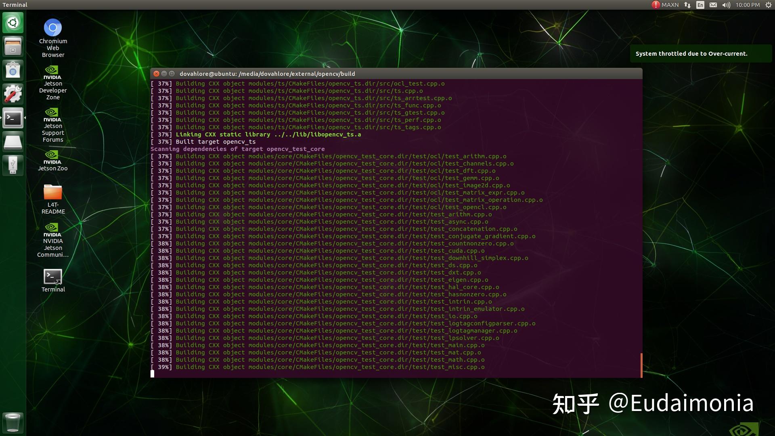This screenshot has height=436, width=775.
Task: Click the terminal window scrollbar
Action: [641, 365]
